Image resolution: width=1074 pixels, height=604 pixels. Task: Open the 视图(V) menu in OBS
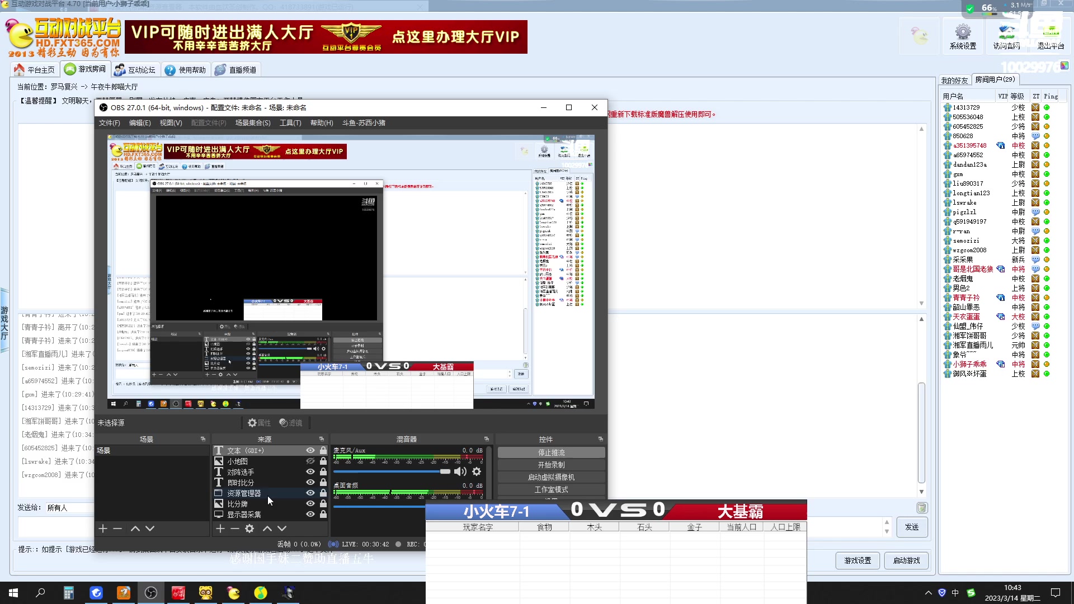171,123
